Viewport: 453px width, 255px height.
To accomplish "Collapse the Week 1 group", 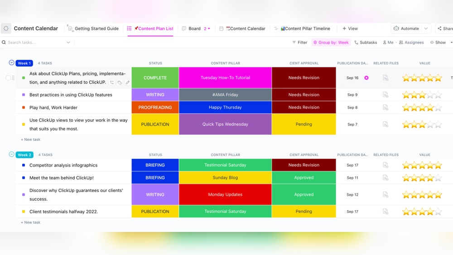I will [x=12, y=63].
